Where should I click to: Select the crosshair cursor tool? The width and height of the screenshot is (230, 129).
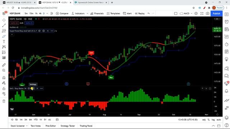[x=4, y=20]
